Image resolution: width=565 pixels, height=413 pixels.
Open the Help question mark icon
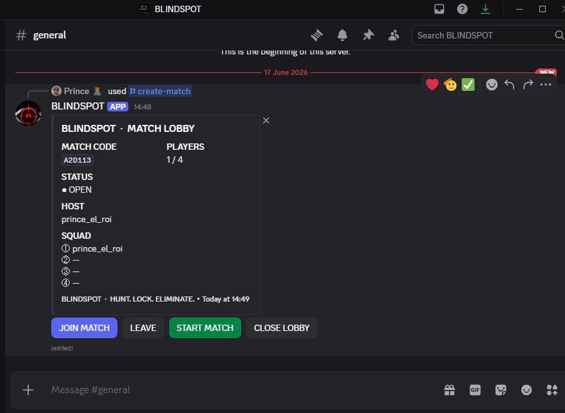[x=462, y=9]
